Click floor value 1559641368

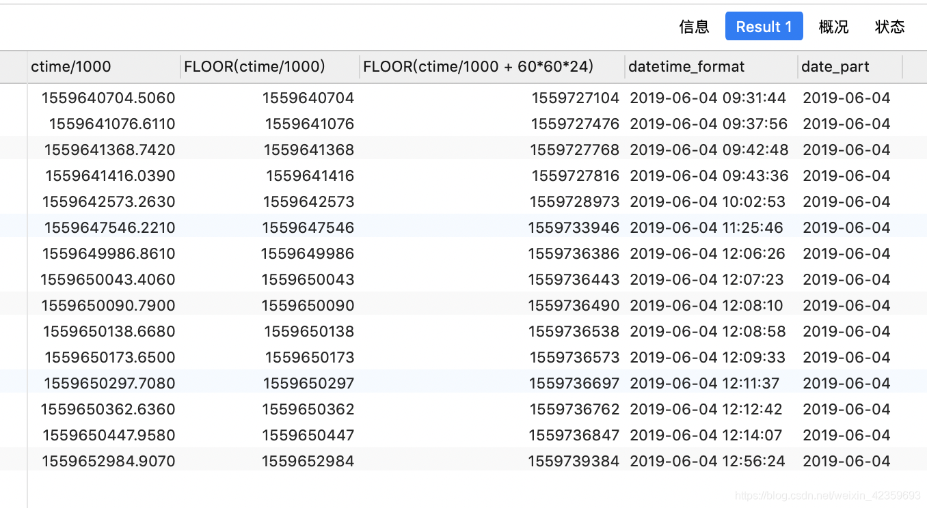coord(309,150)
